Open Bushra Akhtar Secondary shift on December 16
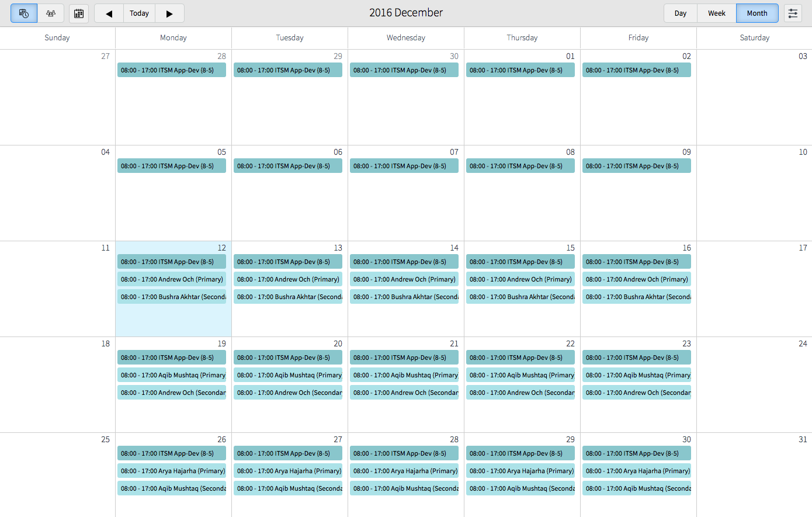812x517 pixels. pos(636,296)
